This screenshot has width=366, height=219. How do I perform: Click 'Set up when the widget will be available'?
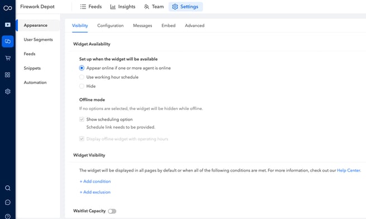coord(118,59)
